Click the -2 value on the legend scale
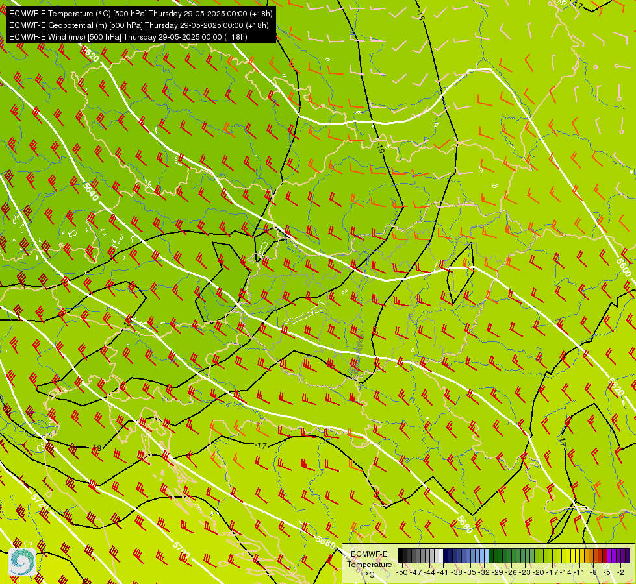The image size is (636, 584). pos(620,572)
